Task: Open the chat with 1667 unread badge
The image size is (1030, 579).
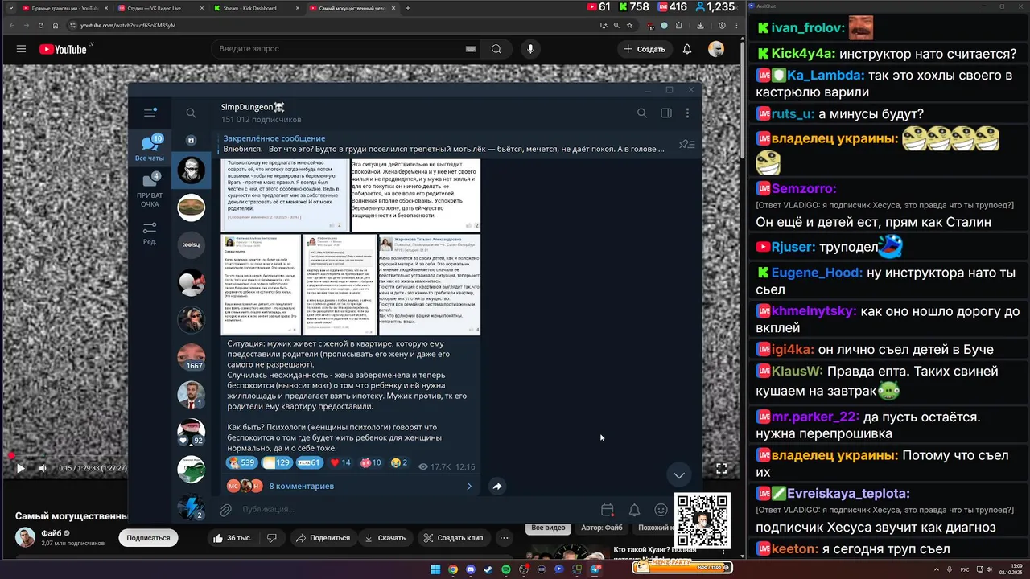Action: coord(192,356)
